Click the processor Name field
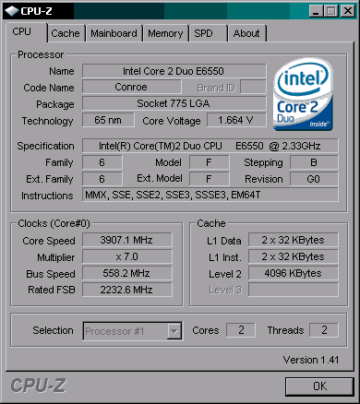The width and height of the screenshot is (360, 404). (174, 71)
